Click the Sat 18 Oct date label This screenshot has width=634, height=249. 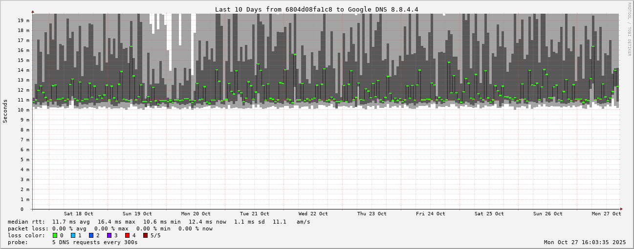pos(78,214)
